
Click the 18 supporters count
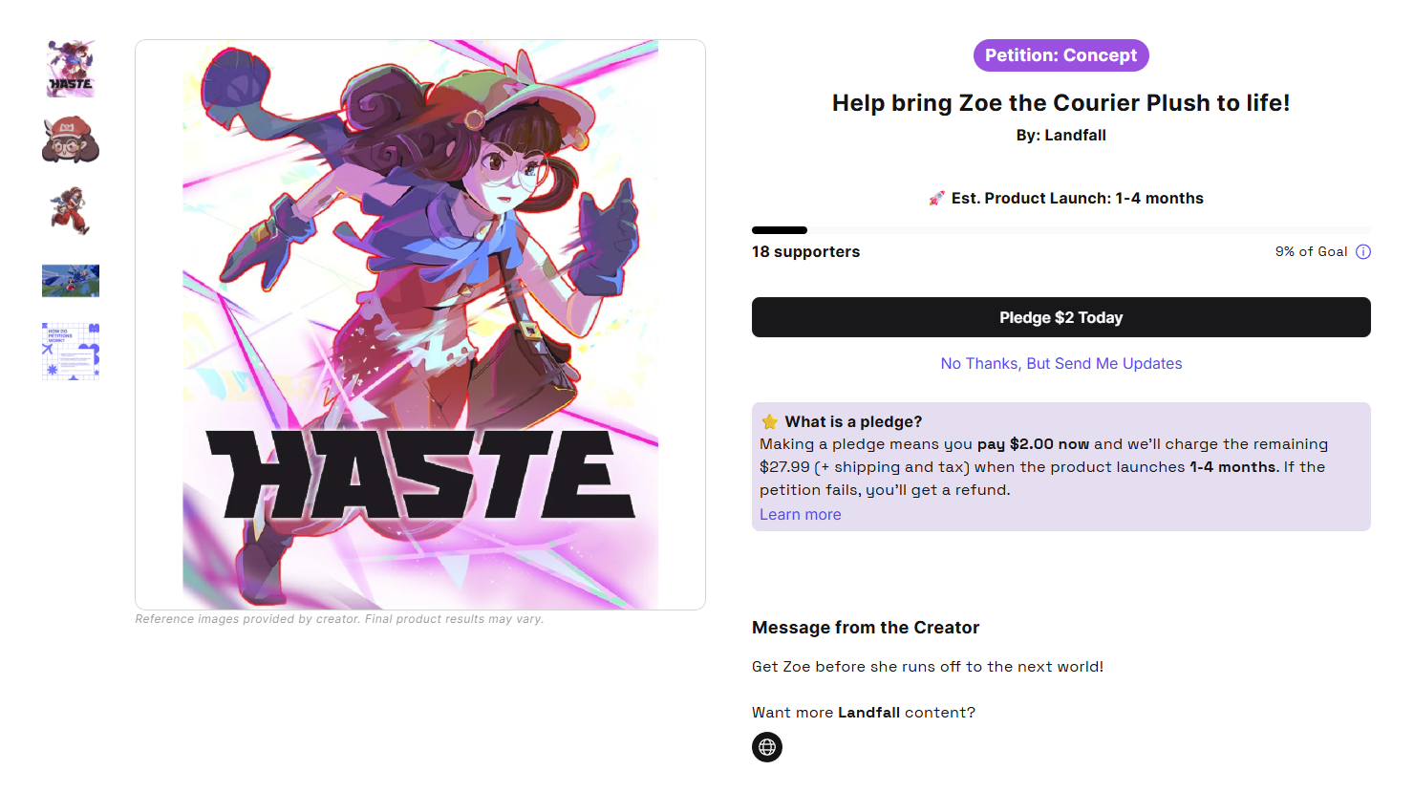click(x=805, y=252)
